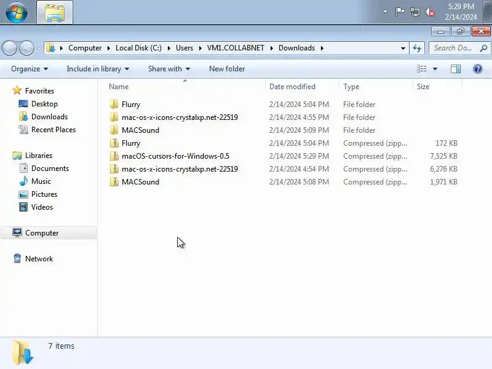The height and width of the screenshot is (369, 492).
Task: Open the Windows Start orb
Action: tap(17, 12)
